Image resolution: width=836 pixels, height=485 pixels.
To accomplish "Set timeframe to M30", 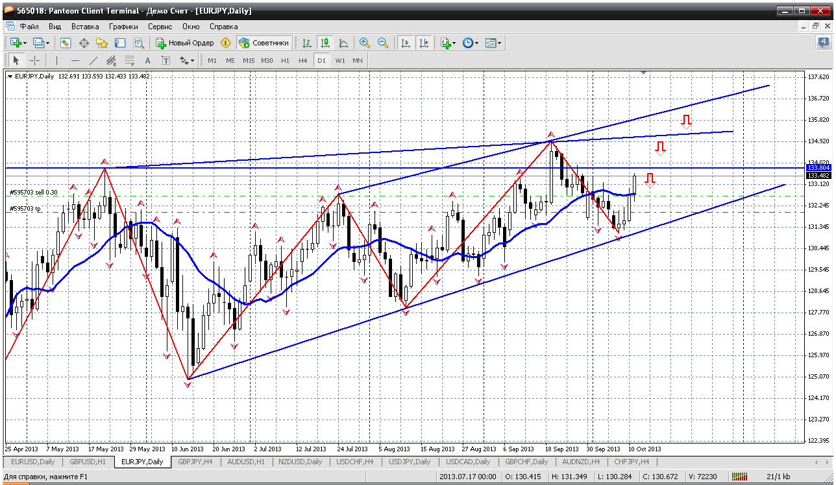I will pos(267,60).
